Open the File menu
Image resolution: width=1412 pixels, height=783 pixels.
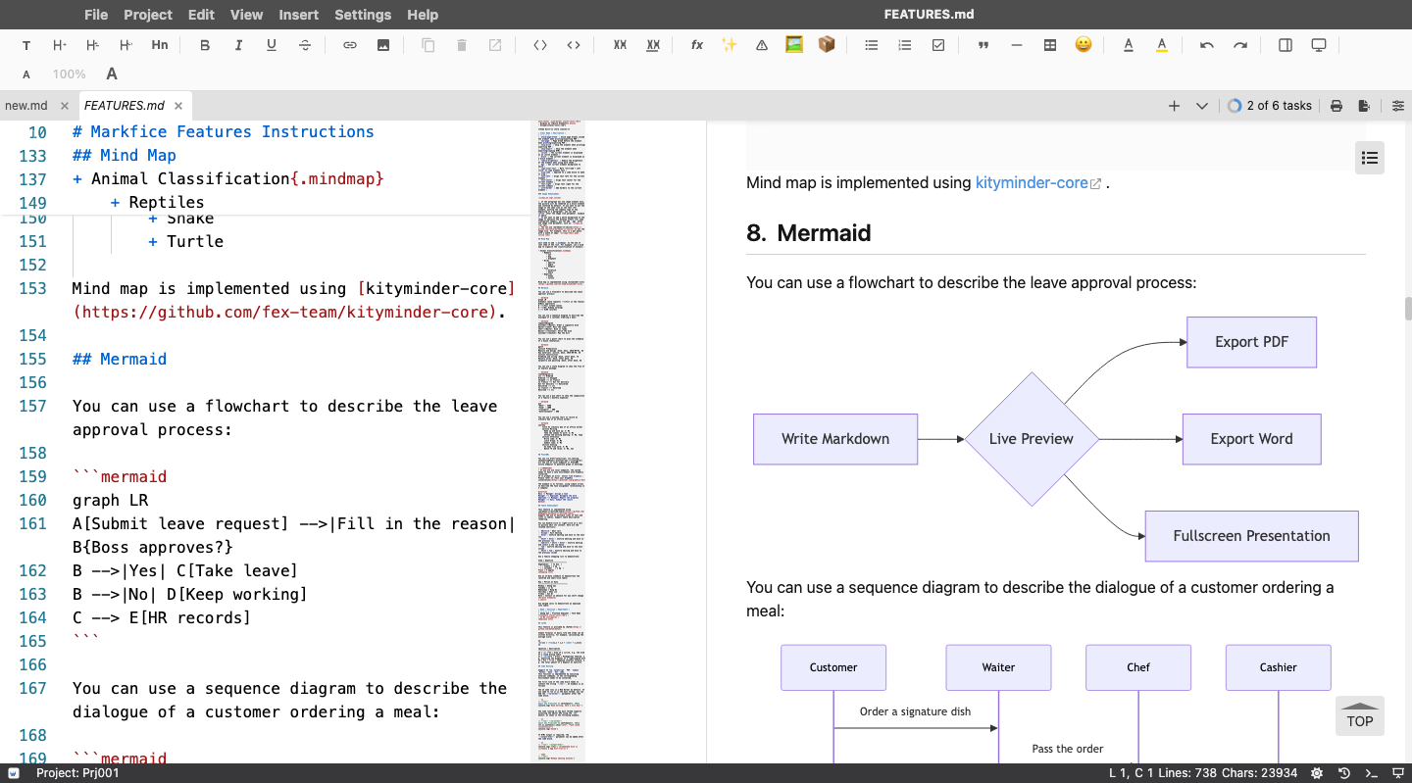click(x=96, y=15)
